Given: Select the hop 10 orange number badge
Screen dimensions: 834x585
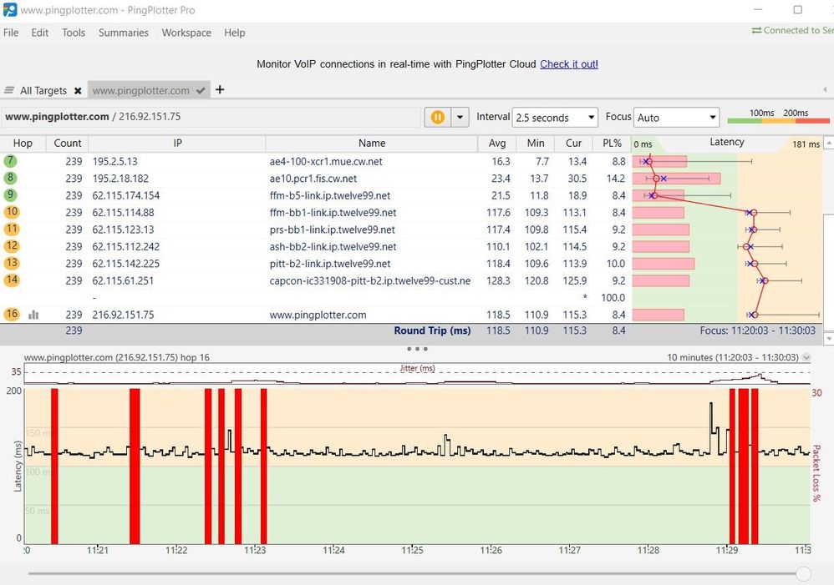Looking at the screenshot, I should (11, 213).
